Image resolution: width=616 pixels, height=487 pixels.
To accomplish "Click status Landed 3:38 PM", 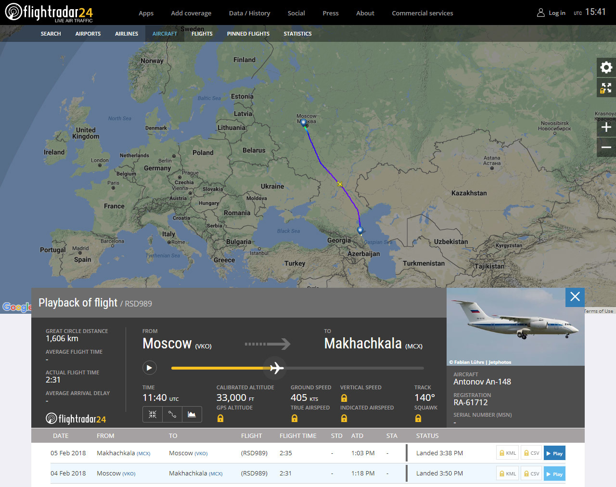I will coord(439,453).
